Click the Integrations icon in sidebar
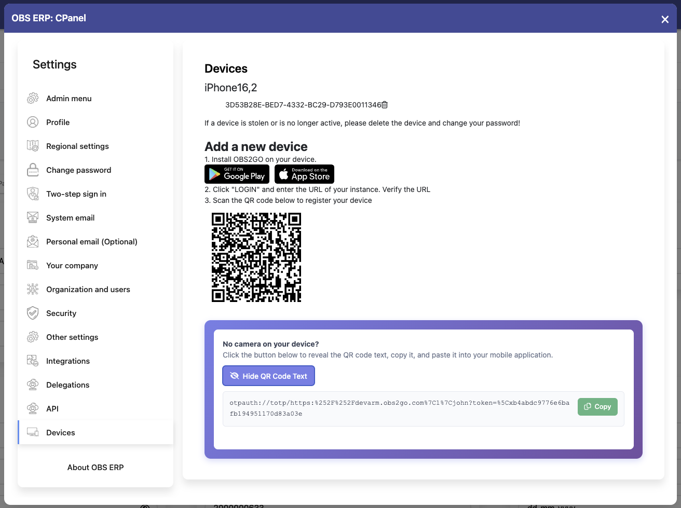The image size is (681, 508). point(33,361)
